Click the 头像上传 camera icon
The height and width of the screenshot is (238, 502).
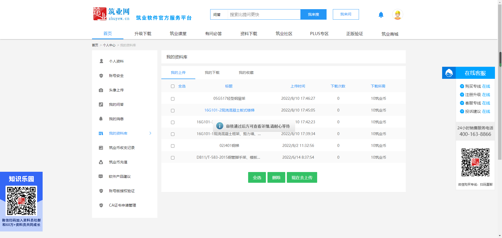pyautogui.click(x=101, y=90)
